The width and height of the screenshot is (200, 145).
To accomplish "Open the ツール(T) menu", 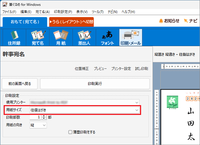I will [97, 12].
